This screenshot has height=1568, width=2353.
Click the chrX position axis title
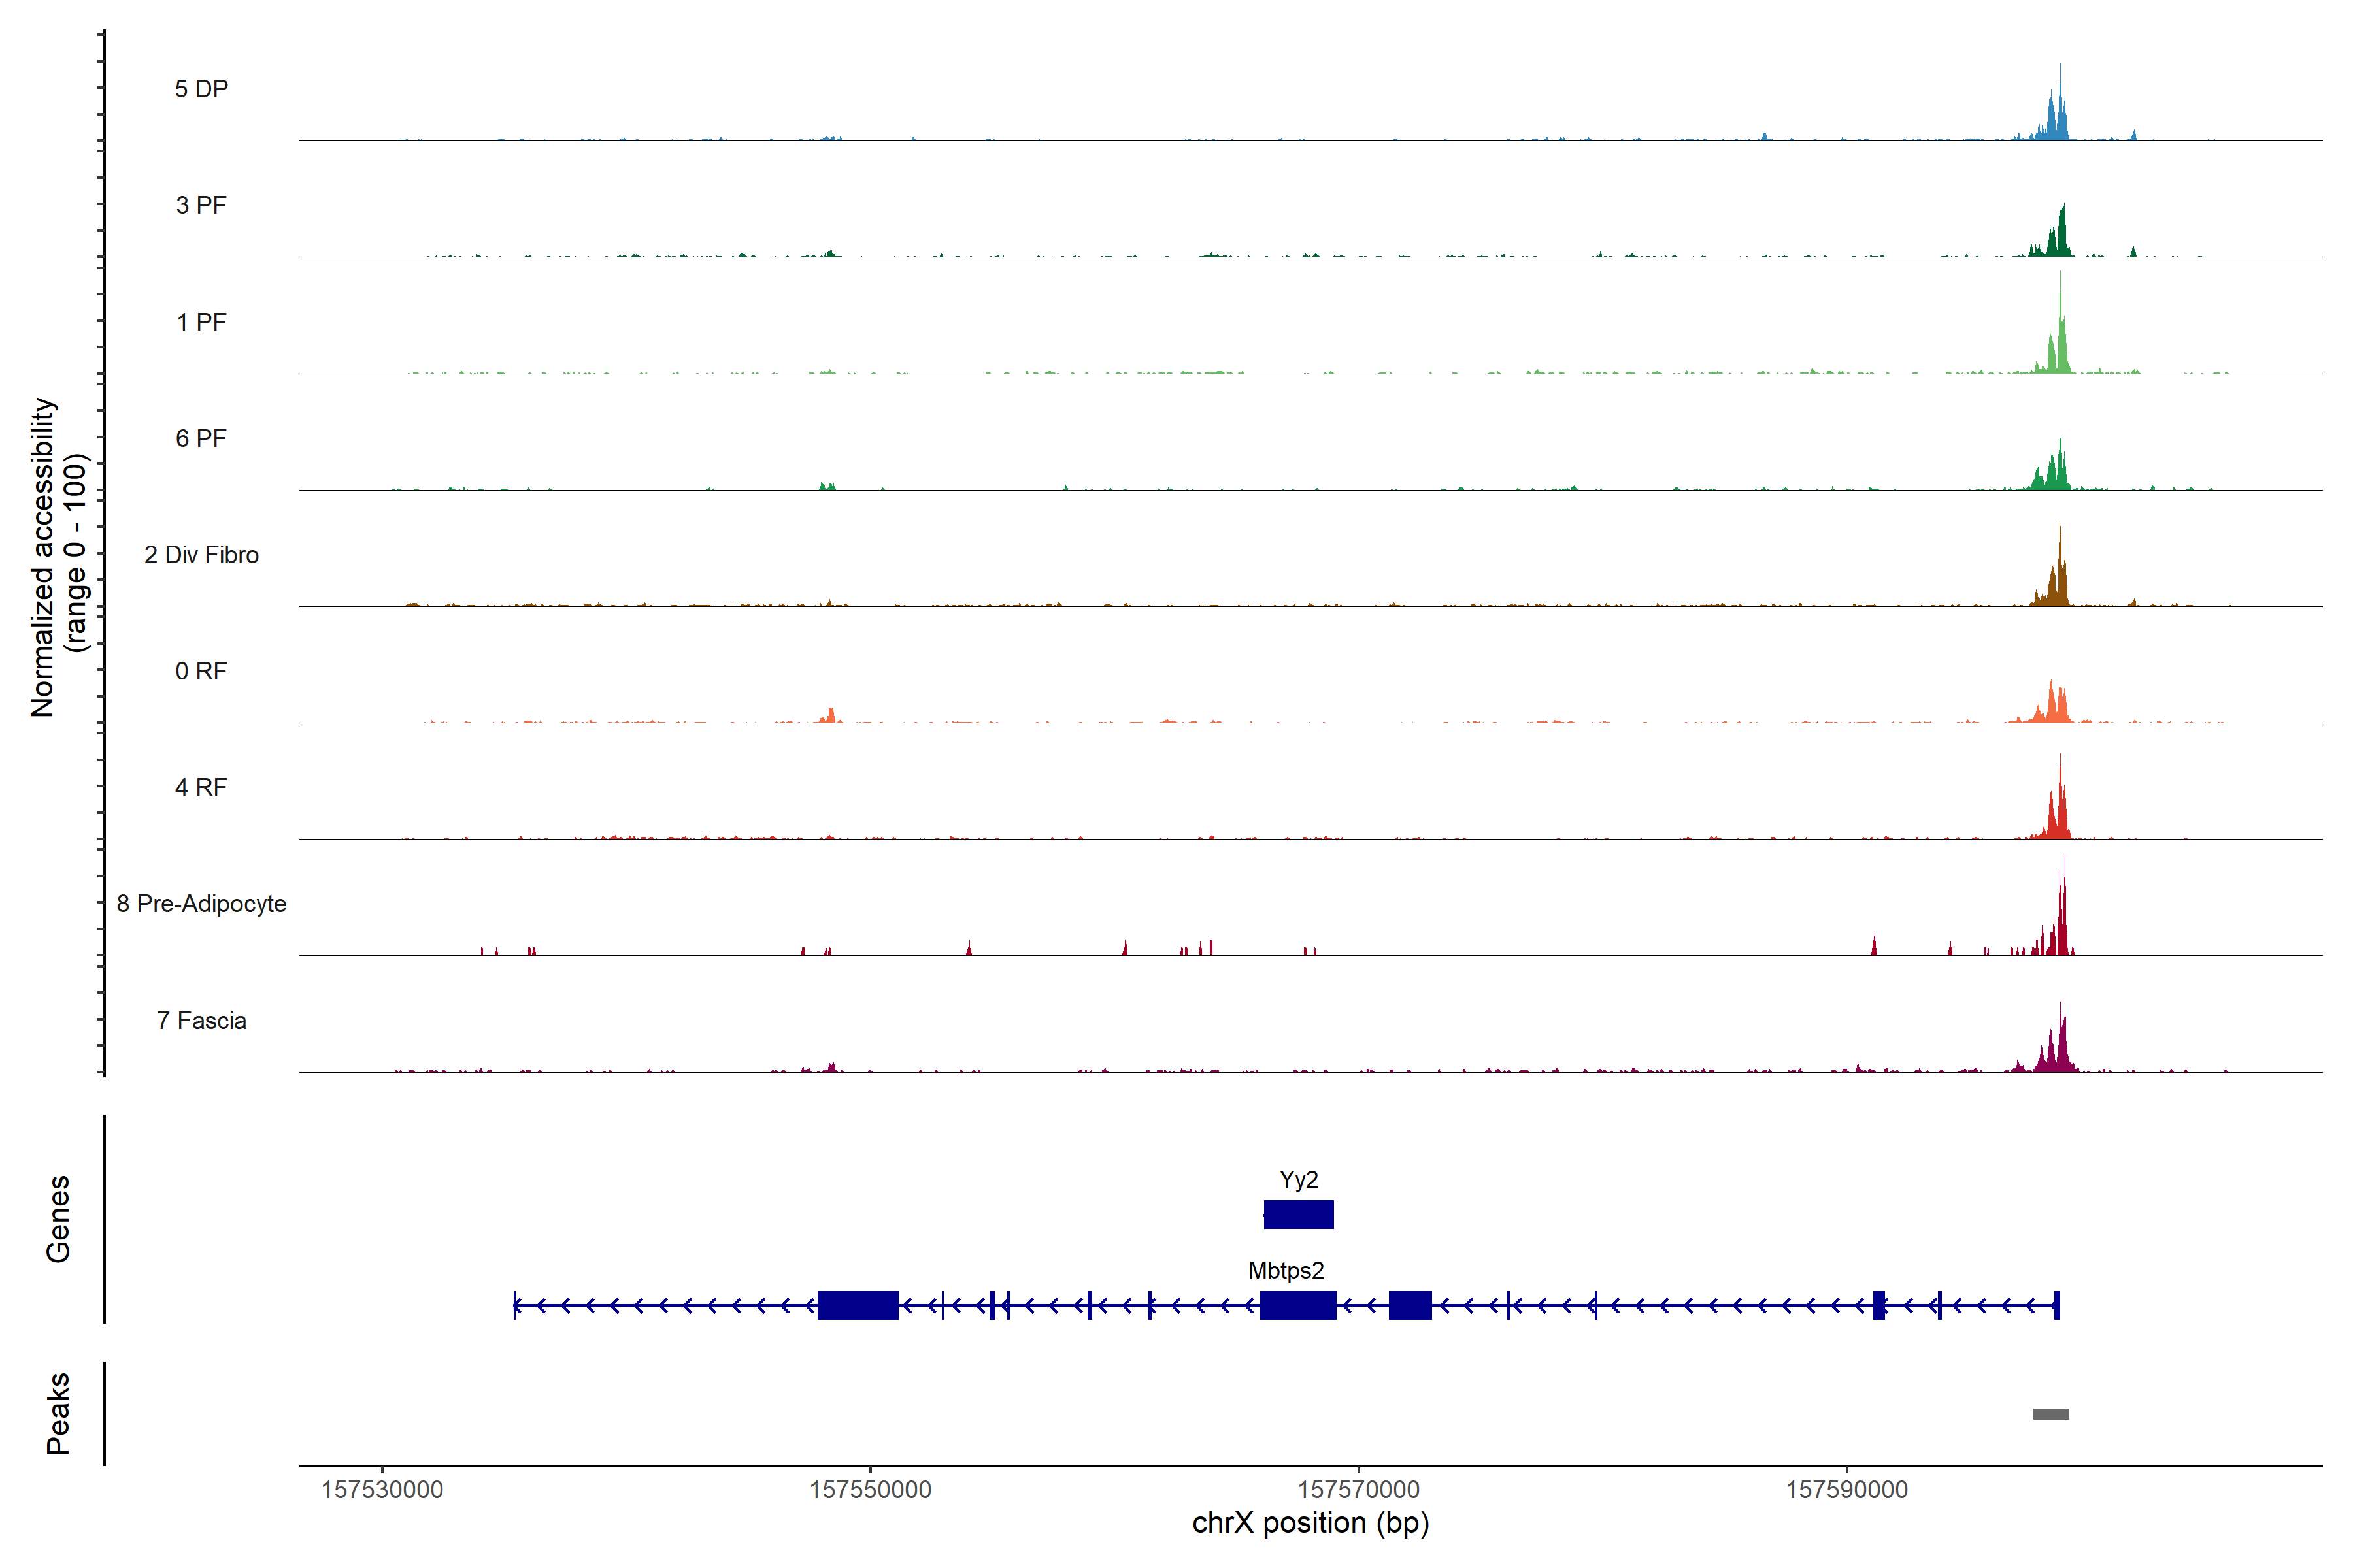coord(1310,1523)
